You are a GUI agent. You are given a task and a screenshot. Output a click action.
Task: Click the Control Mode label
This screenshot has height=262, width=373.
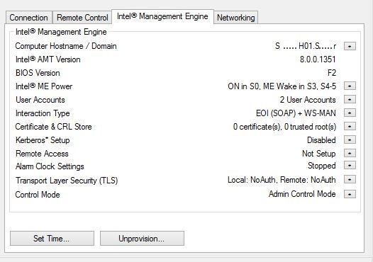click(x=38, y=195)
